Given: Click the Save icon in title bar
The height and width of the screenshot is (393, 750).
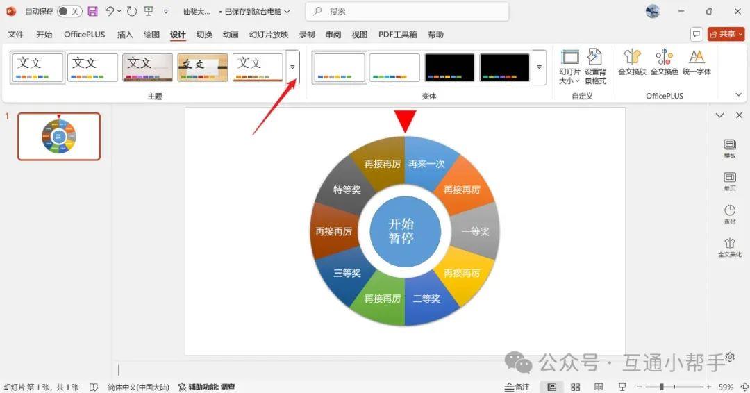Looking at the screenshot, I should click(93, 11).
